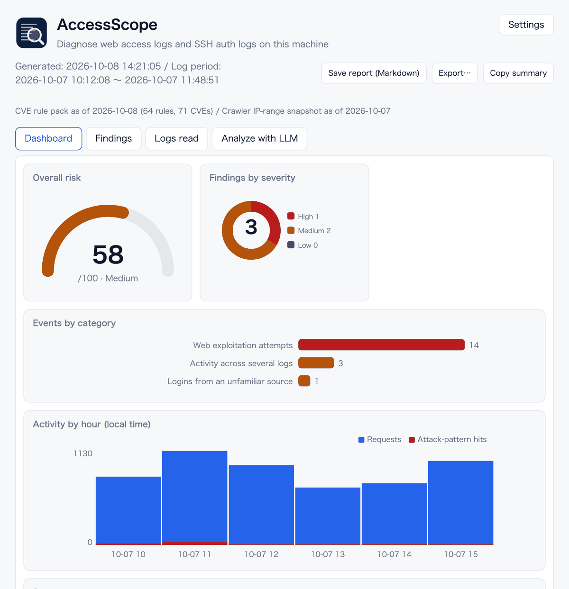The image size is (569, 589).
Task: Click the 'Medium 2' legend label
Action: click(314, 231)
